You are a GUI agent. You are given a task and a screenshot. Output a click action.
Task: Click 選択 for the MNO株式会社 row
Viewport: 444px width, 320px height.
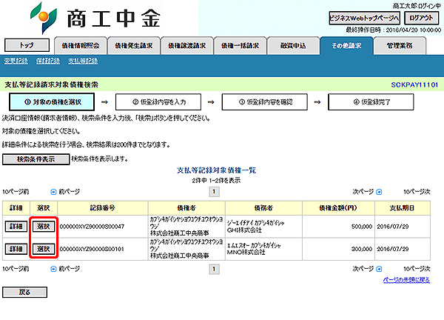[44, 249]
